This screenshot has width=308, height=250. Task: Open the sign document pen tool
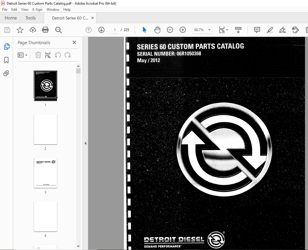[282, 30]
